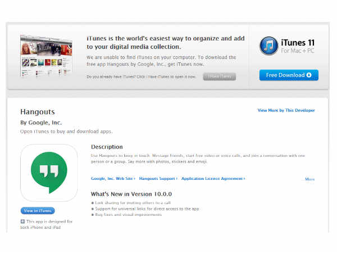The image size is (337, 253).
Task: Click 'We are unable to find iTunes' message
Action: pyautogui.click(x=161, y=61)
